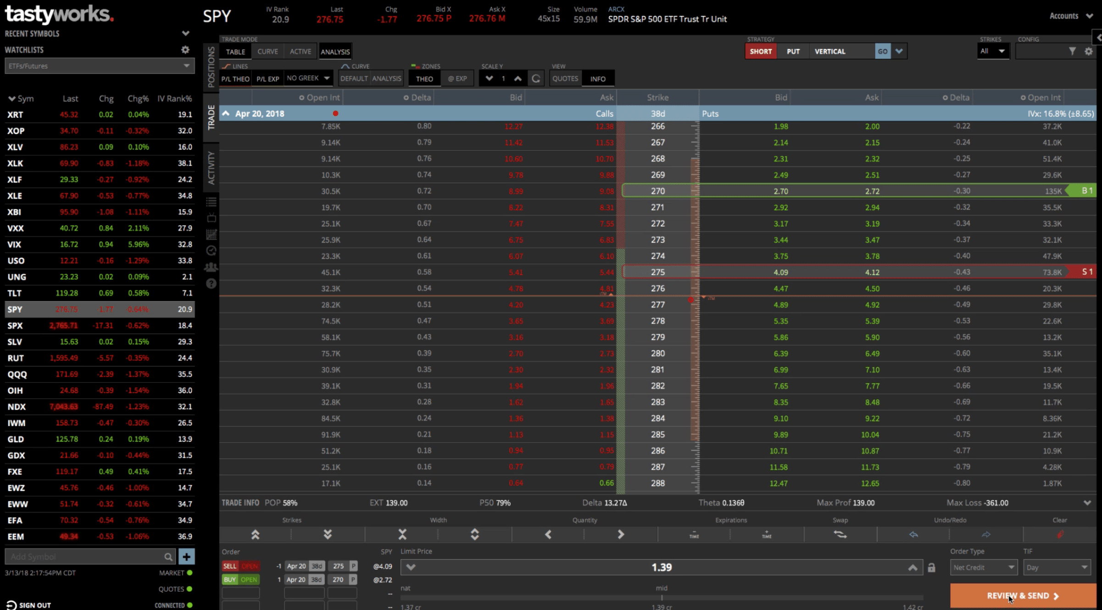The height and width of the screenshot is (610, 1102).
Task: Click mid marker on price slider
Action: click(x=662, y=598)
